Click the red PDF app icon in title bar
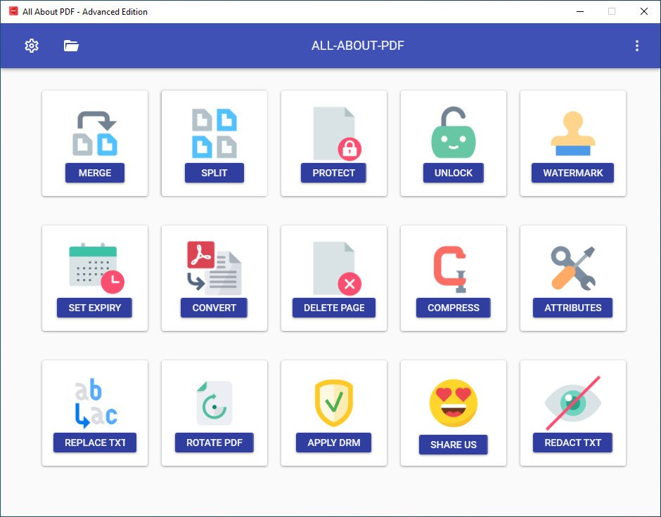The image size is (661, 517). coord(13,11)
